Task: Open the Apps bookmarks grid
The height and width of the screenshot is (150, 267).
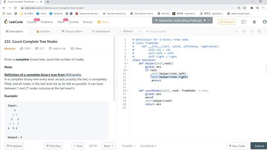Action: click(x=7, y=13)
